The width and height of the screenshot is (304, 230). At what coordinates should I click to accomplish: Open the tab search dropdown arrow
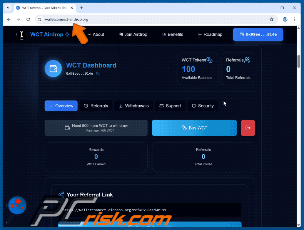click(8, 8)
